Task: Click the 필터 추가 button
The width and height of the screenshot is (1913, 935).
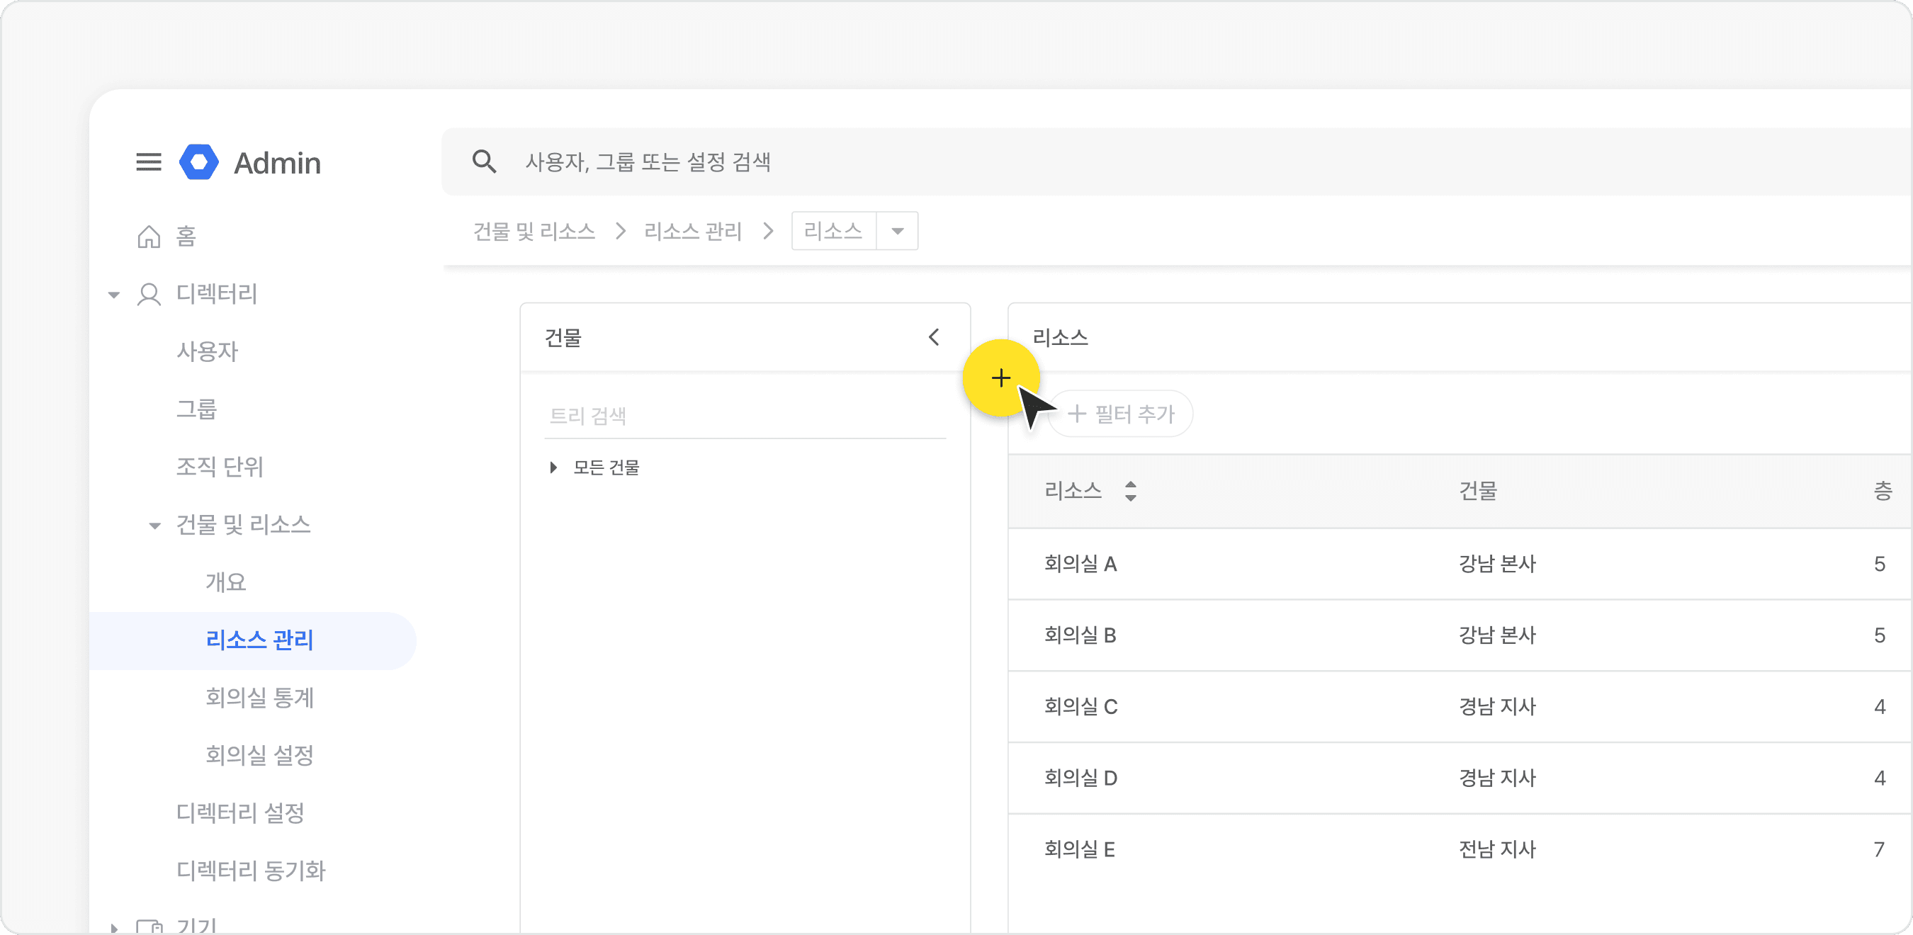Action: [x=1120, y=414]
